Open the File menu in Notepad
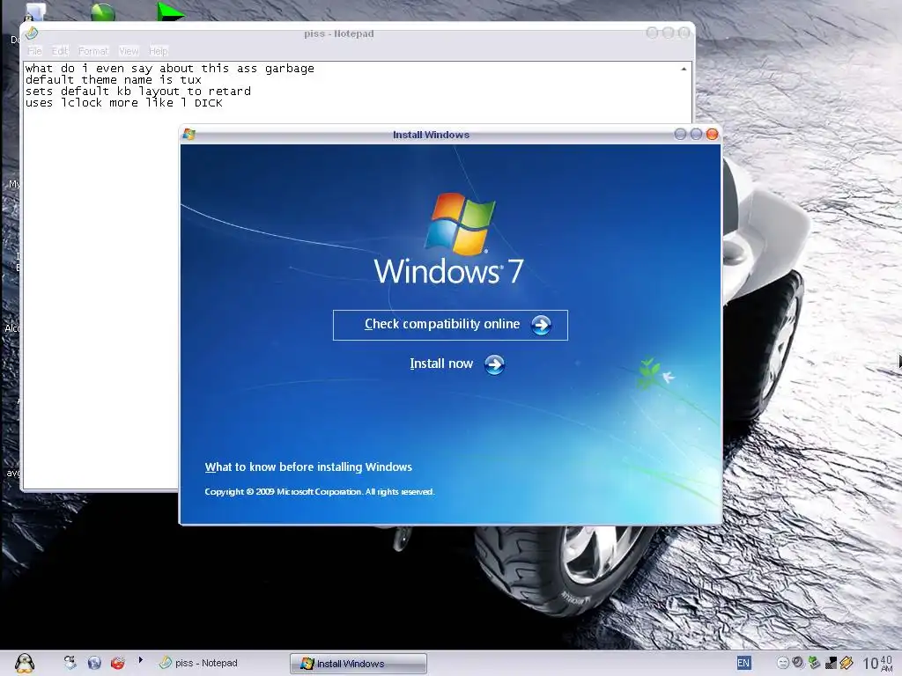 34,50
